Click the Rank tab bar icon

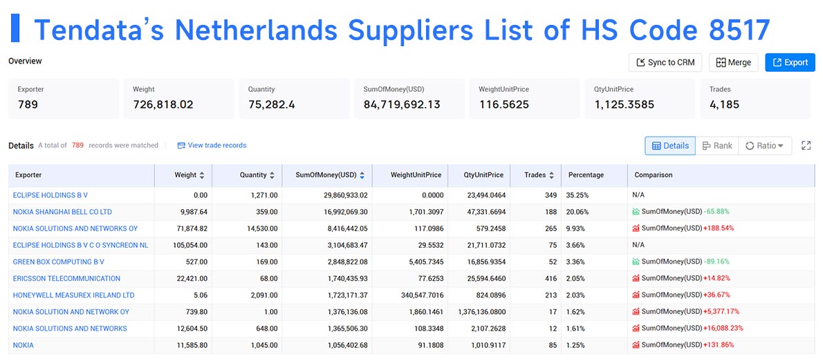(706, 146)
